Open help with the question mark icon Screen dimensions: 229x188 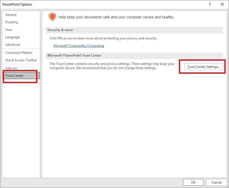click(x=210, y=4)
